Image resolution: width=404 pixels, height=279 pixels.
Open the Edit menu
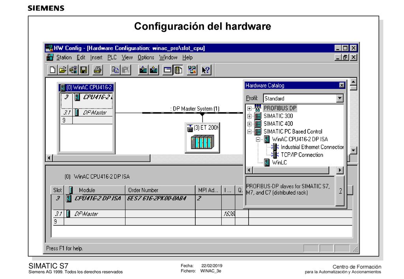pos(81,57)
